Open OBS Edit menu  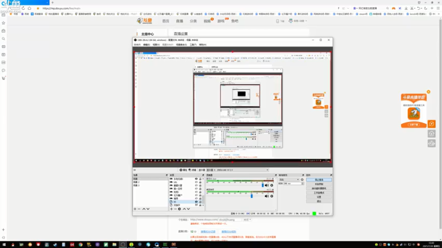pos(146,45)
